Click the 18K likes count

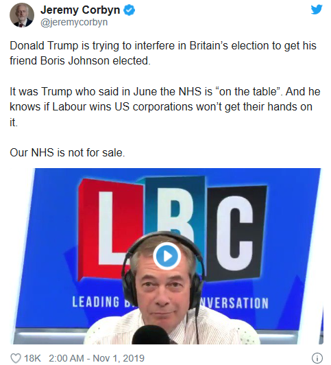(32, 358)
